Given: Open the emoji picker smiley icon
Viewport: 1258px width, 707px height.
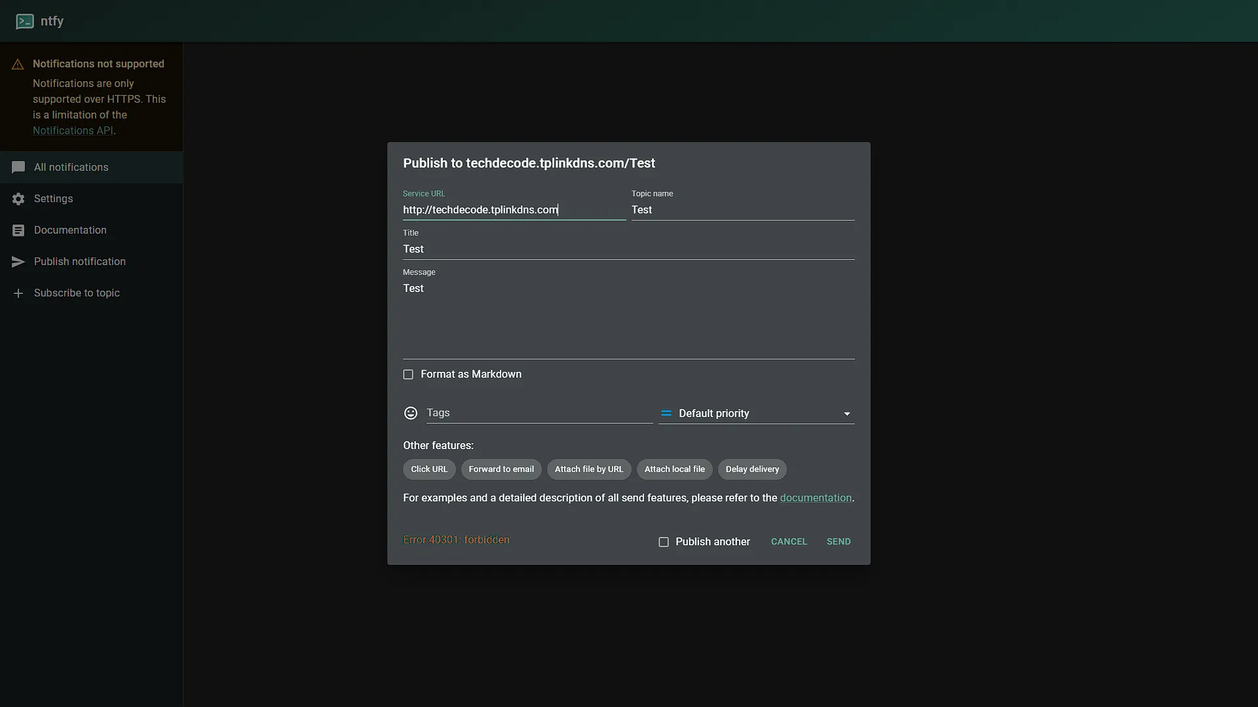Looking at the screenshot, I should pos(411,413).
